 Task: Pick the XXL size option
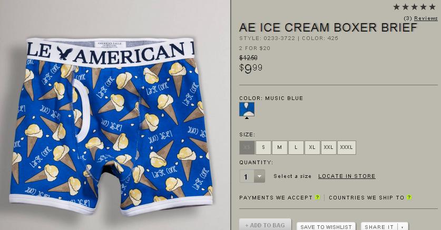point(328,147)
